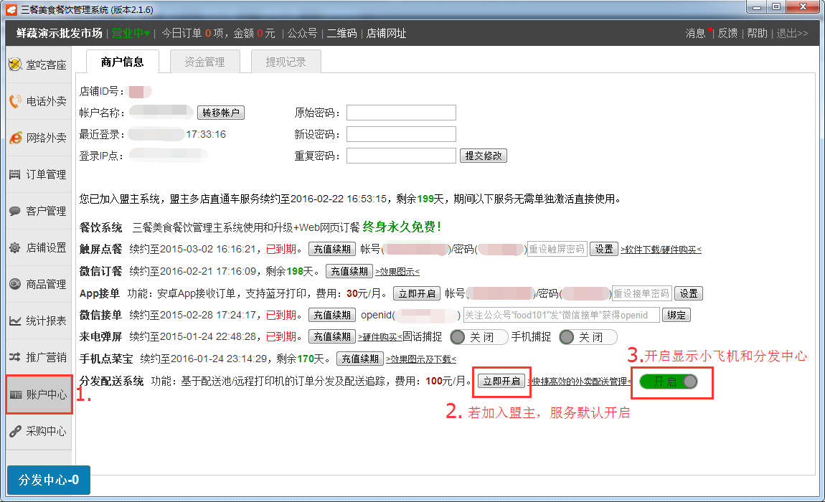Go to 订单管理 order management icon
The image size is (825, 502).
[15, 174]
